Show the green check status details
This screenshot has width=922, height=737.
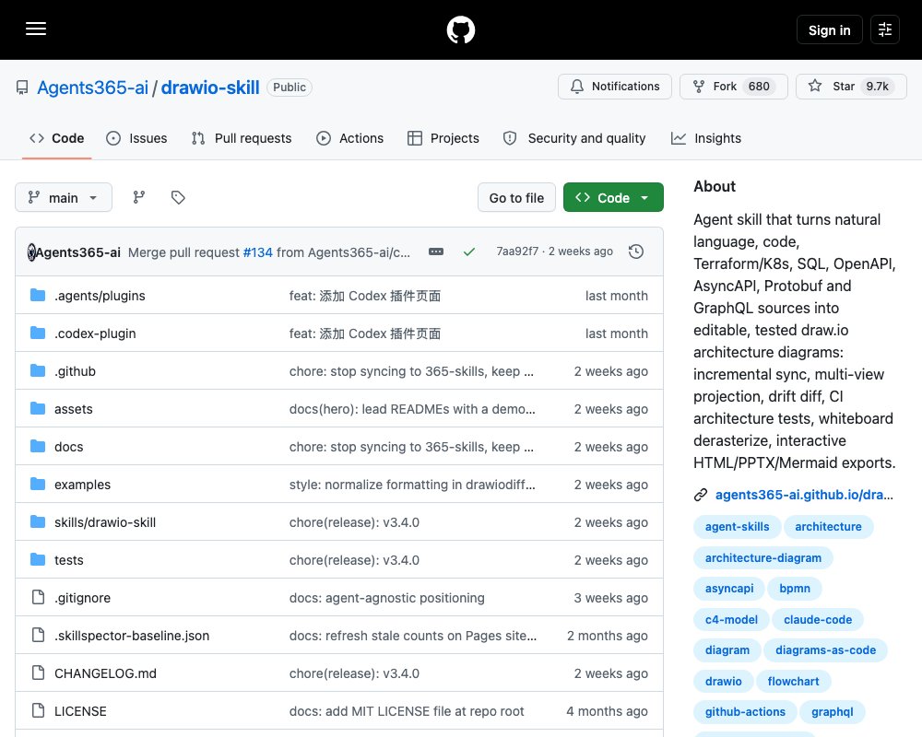468,252
